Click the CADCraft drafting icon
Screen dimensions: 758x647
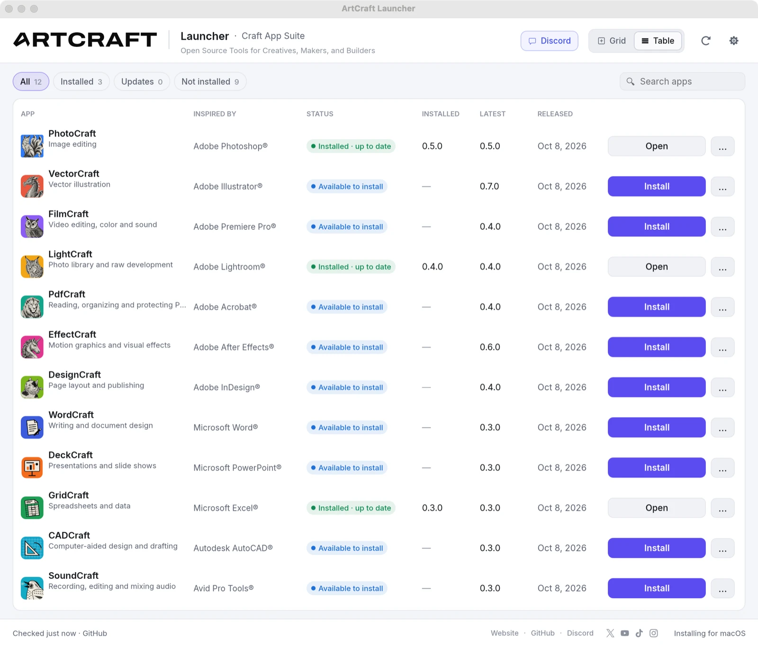[x=32, y=548]
